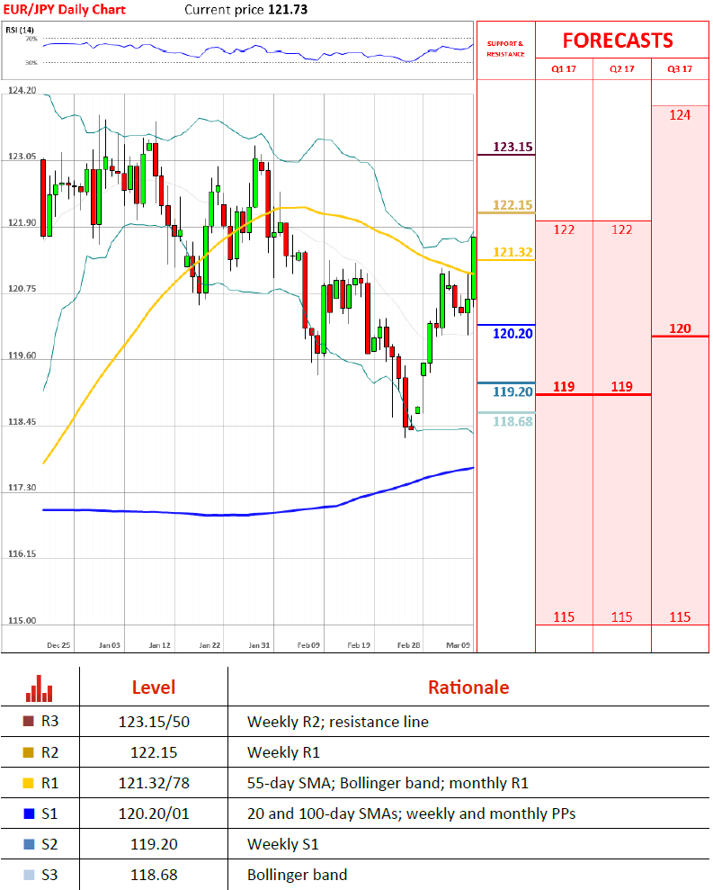Screen dimensions: 713x890
Task: Click the S2 steel blue color swatch
Action: pyautogui.click(x=29, y=844)
